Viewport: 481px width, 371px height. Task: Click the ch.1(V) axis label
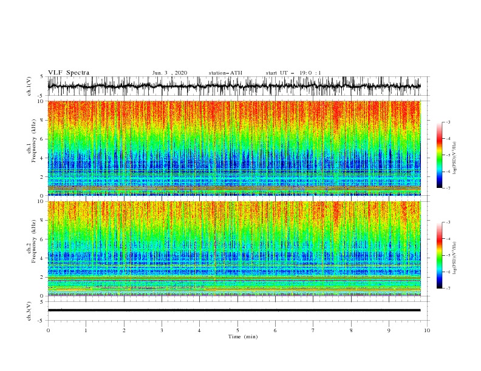point(29,86)
